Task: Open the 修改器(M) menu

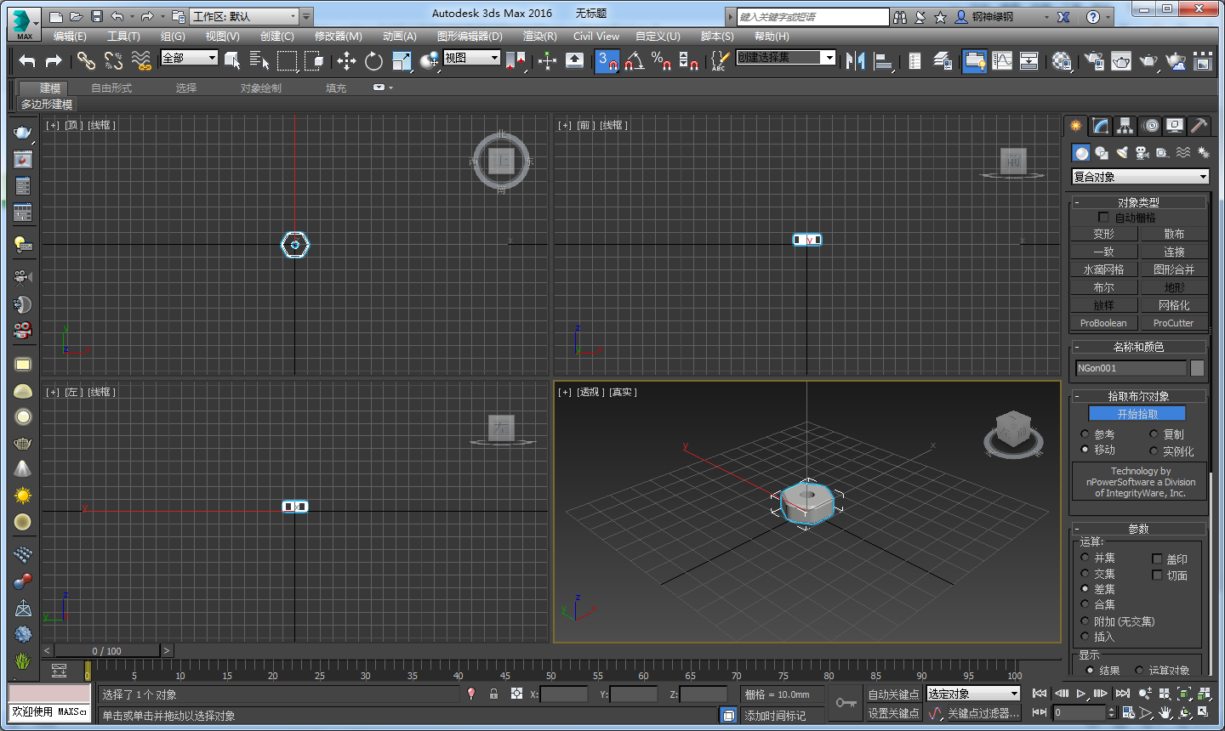Action: 338,36
